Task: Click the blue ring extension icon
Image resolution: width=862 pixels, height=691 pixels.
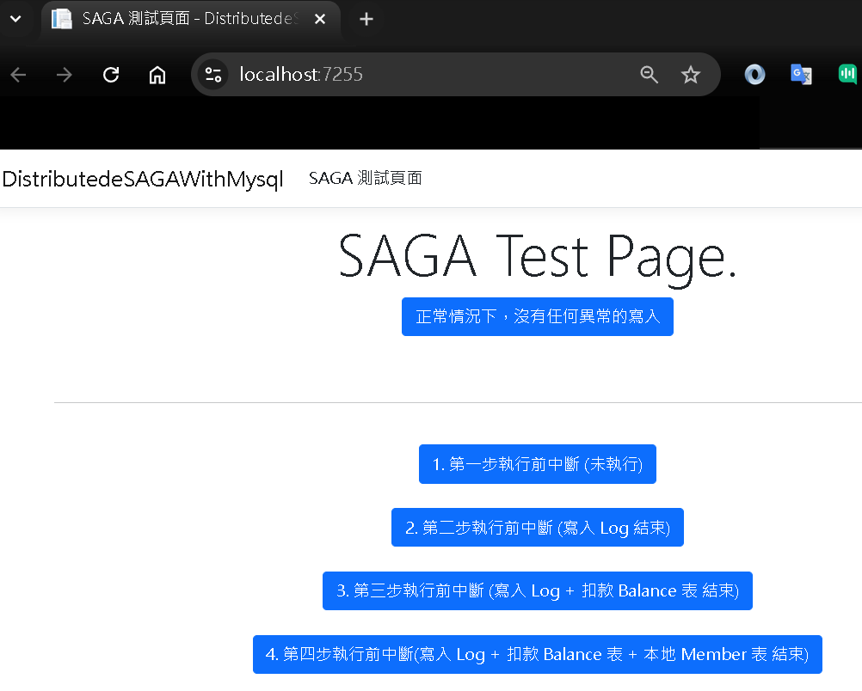Action: [x=755, y=75]
